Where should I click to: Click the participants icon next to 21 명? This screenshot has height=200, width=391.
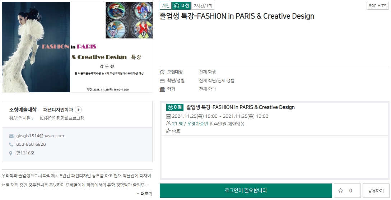coord(168,124)
